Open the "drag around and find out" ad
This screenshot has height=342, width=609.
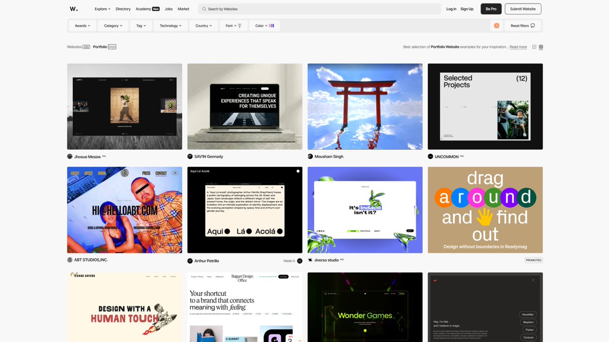click(485, 210)
